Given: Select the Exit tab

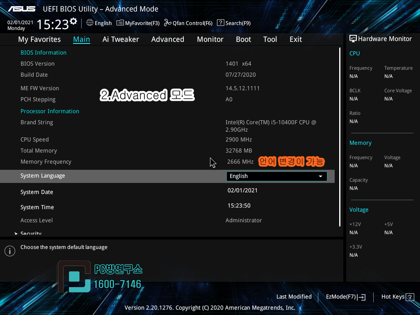Looking at the screenshot, I should 296,39.
